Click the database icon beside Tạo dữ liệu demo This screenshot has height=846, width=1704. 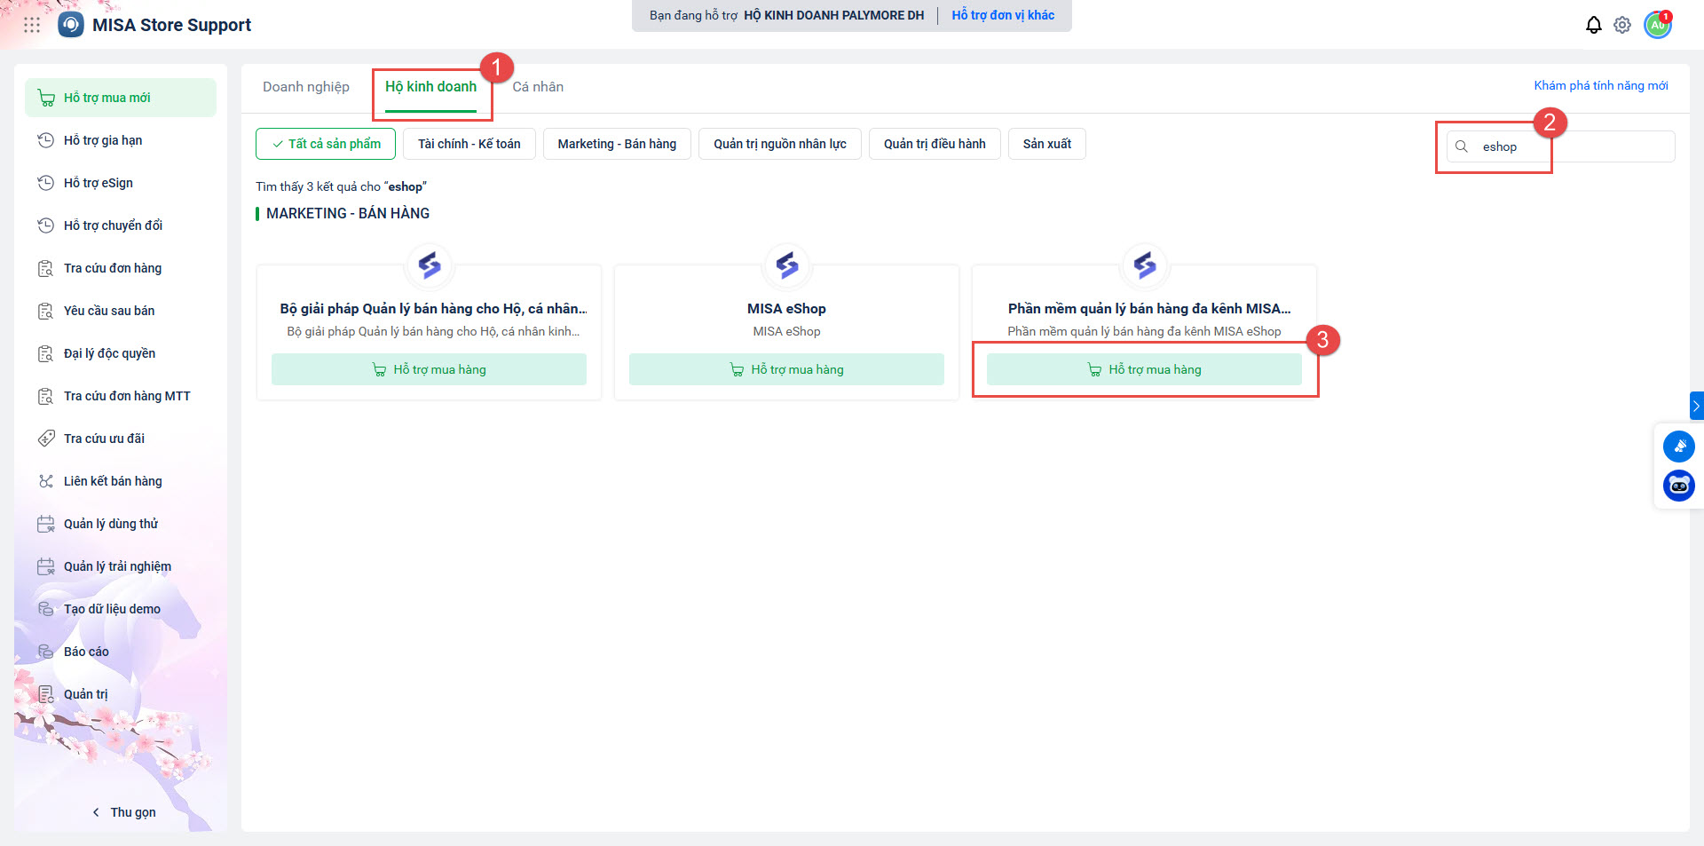46,609
